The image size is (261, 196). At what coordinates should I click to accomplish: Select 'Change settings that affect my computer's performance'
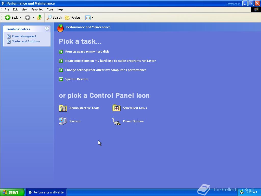106,70
